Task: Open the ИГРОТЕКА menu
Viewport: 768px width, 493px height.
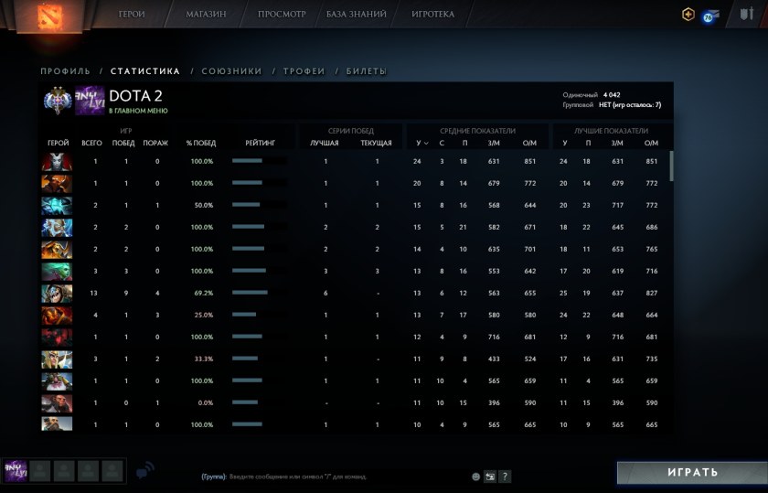Action: [x=433, y=15]
